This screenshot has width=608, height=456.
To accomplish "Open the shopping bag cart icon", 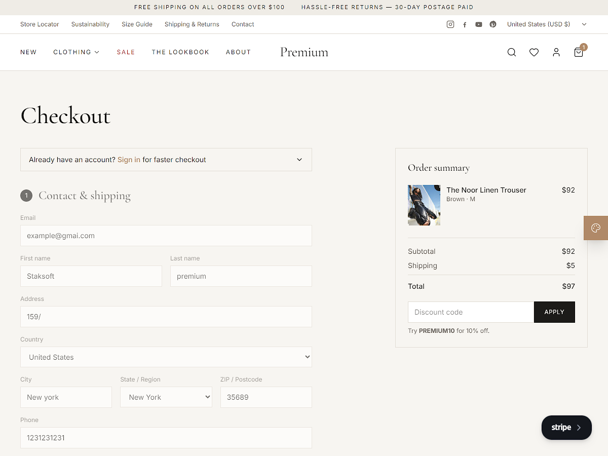I will pos(579,52).
